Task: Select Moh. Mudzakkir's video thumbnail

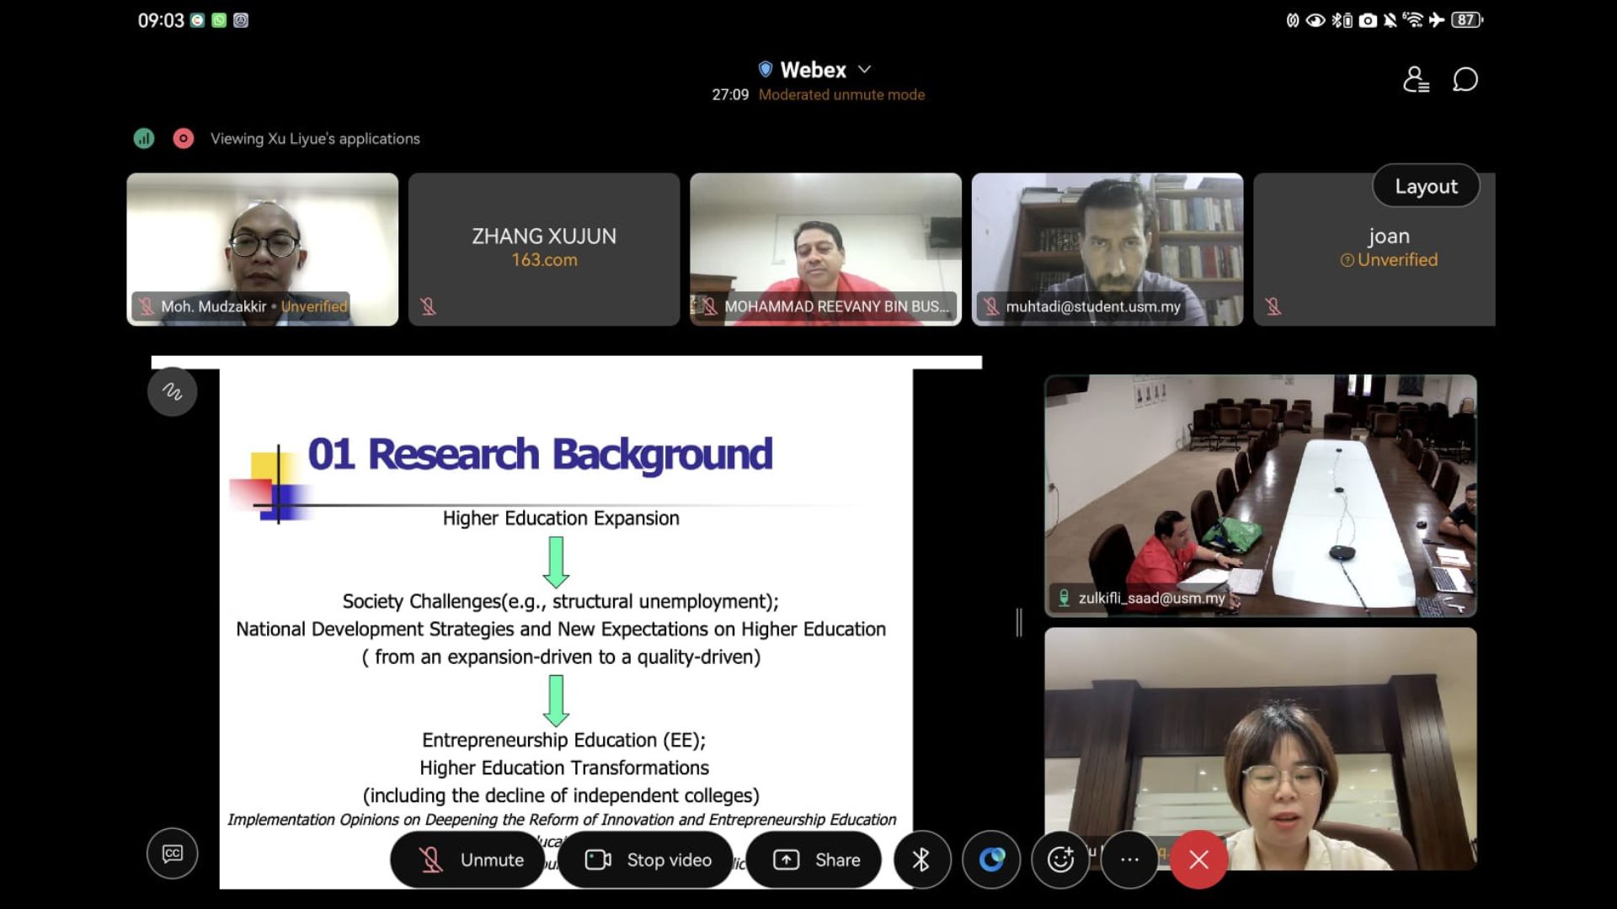Action: 262,249
